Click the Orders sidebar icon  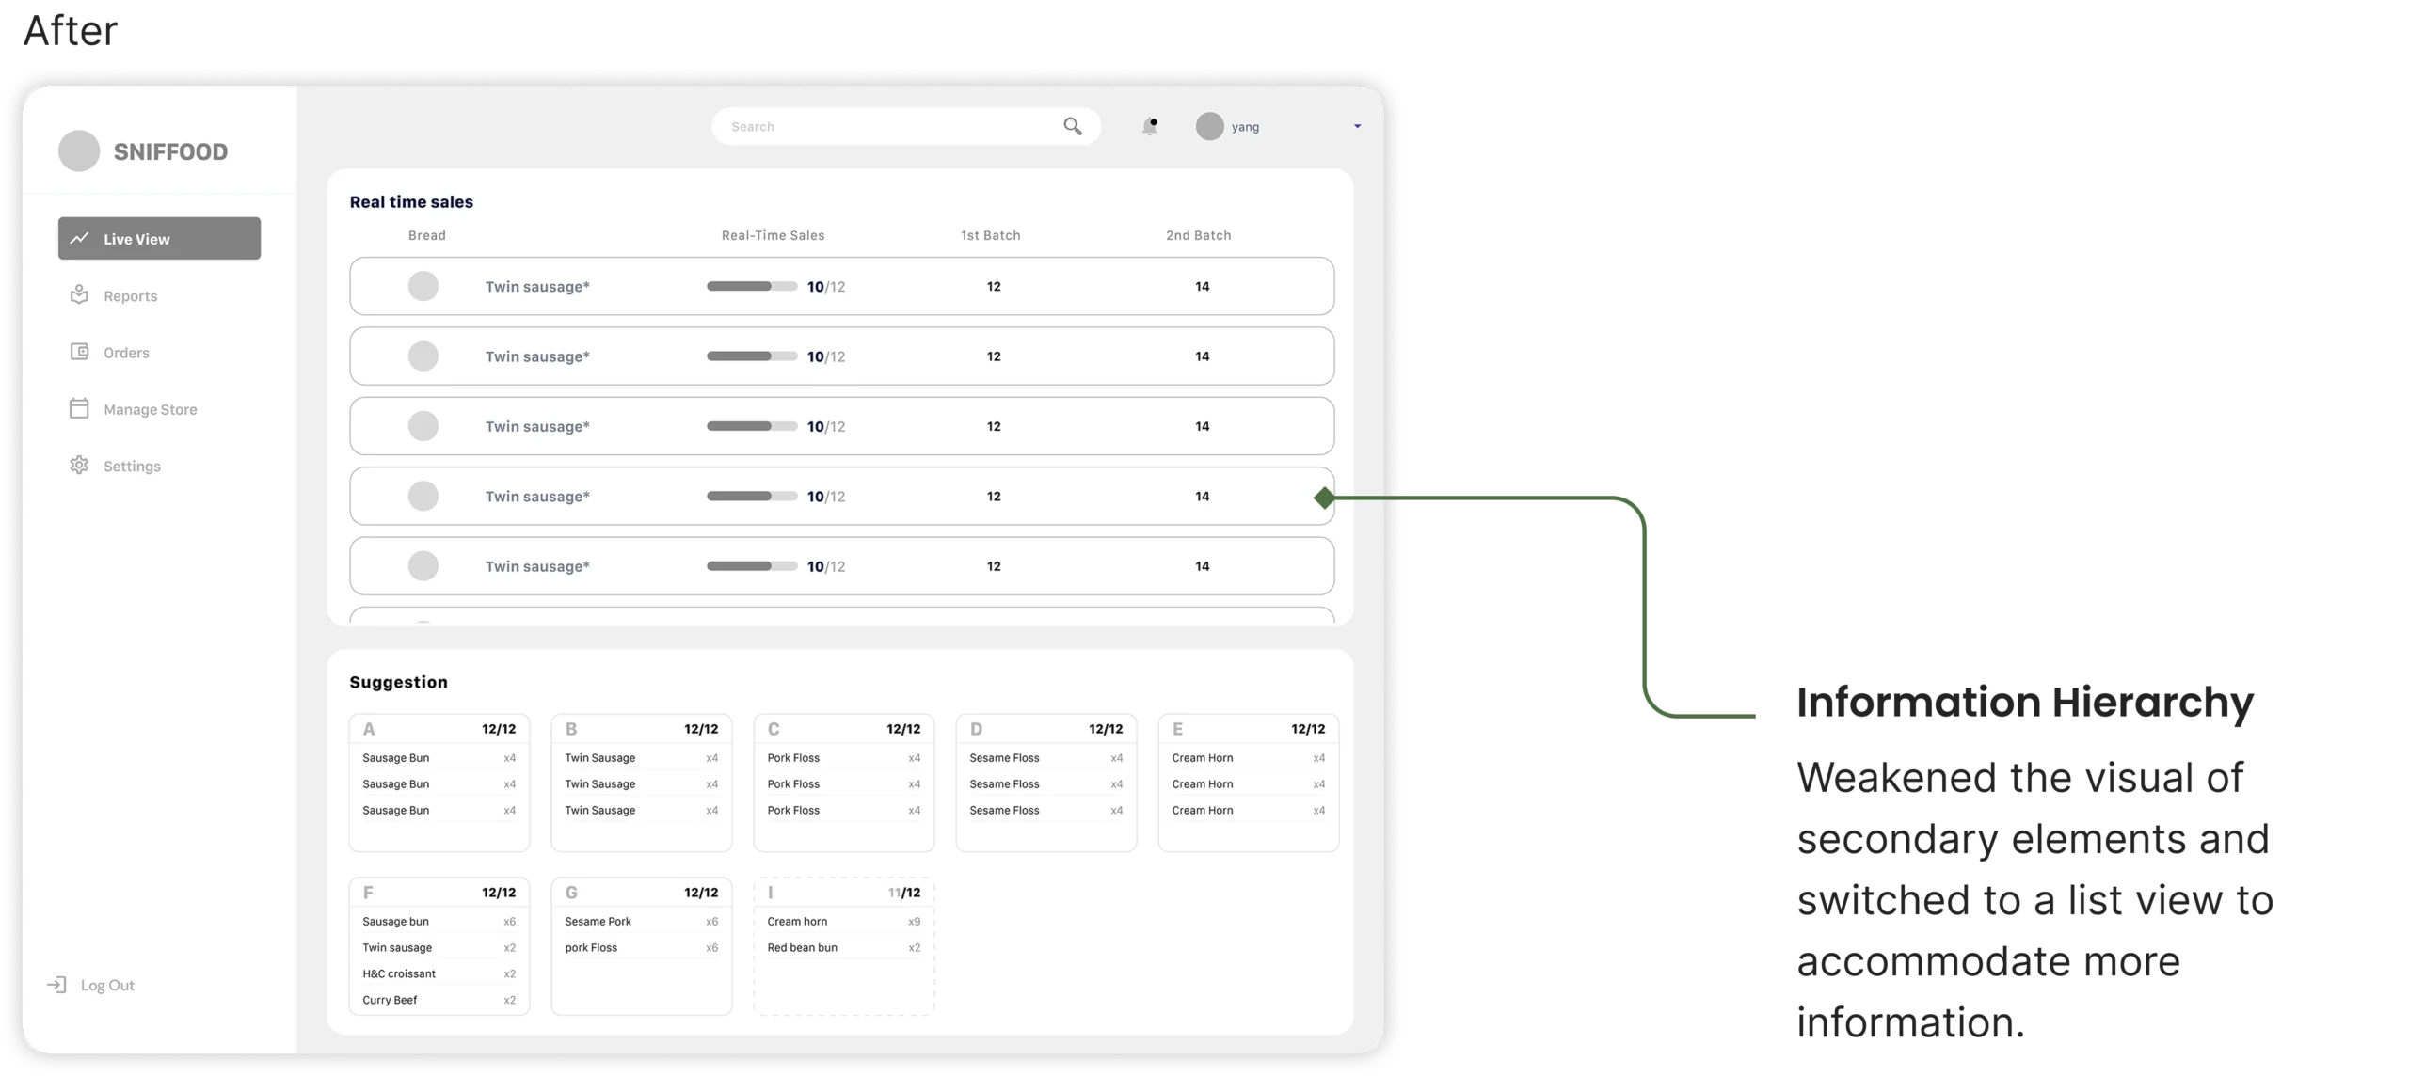pyautogui.click(x=79, y=352)
